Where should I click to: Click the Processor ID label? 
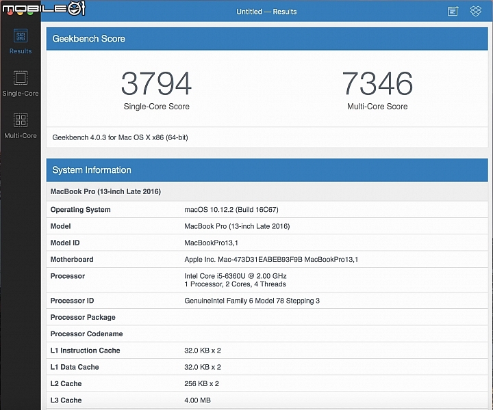point(73,301)
